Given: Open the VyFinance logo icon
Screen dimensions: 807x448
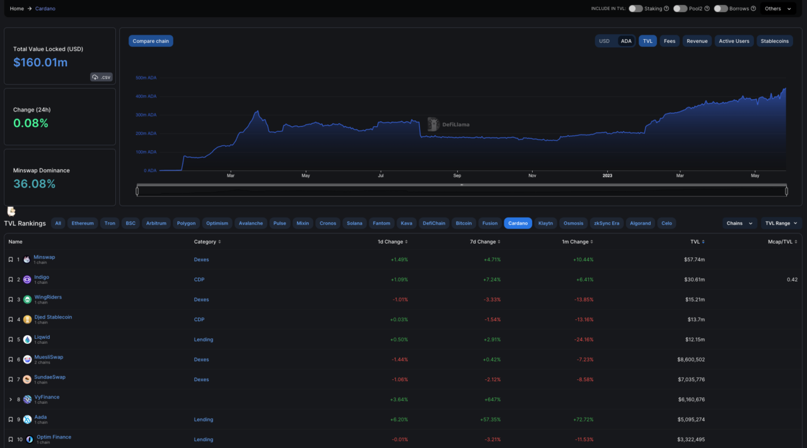Looking at the screenshot, I should click(x=27, y=399).
